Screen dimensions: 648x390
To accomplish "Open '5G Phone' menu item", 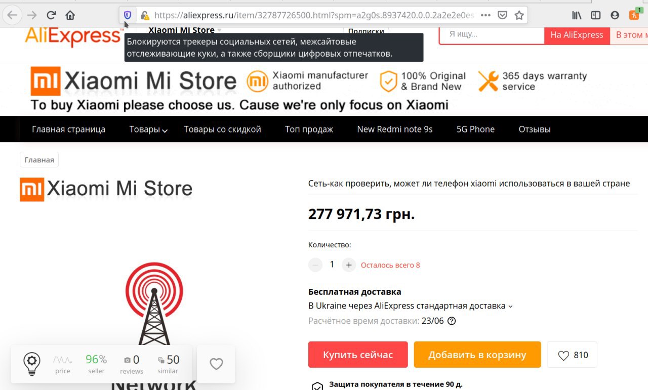I will pyautogui.click(x=475, y=129).
